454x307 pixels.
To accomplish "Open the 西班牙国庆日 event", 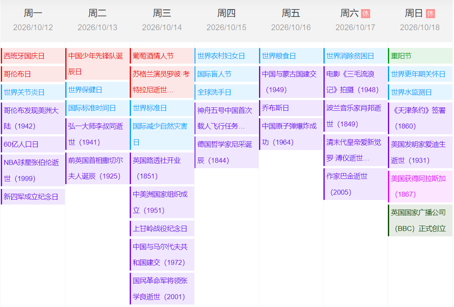I will (33, 56).
